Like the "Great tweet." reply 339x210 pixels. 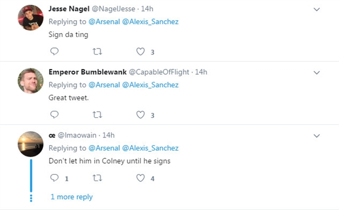[x=141, y=115]
